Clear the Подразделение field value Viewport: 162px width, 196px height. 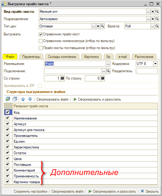(x=153, y=19)
